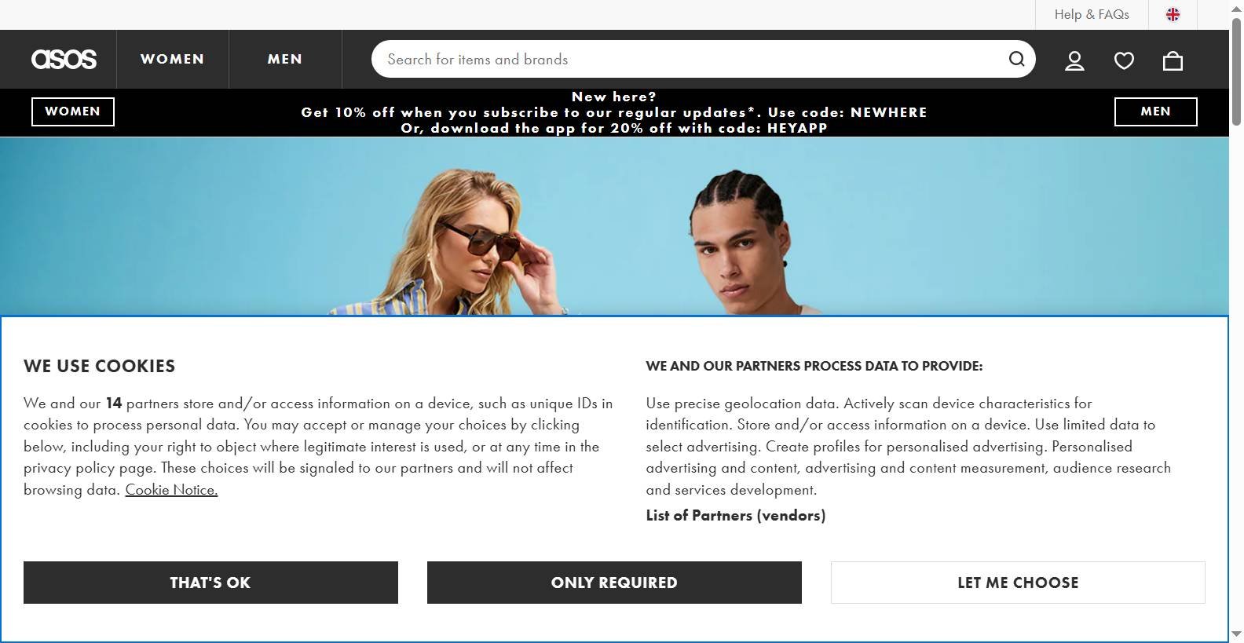
Task: Click the outlined WOMEN banner button
Action: coord(72,111)
